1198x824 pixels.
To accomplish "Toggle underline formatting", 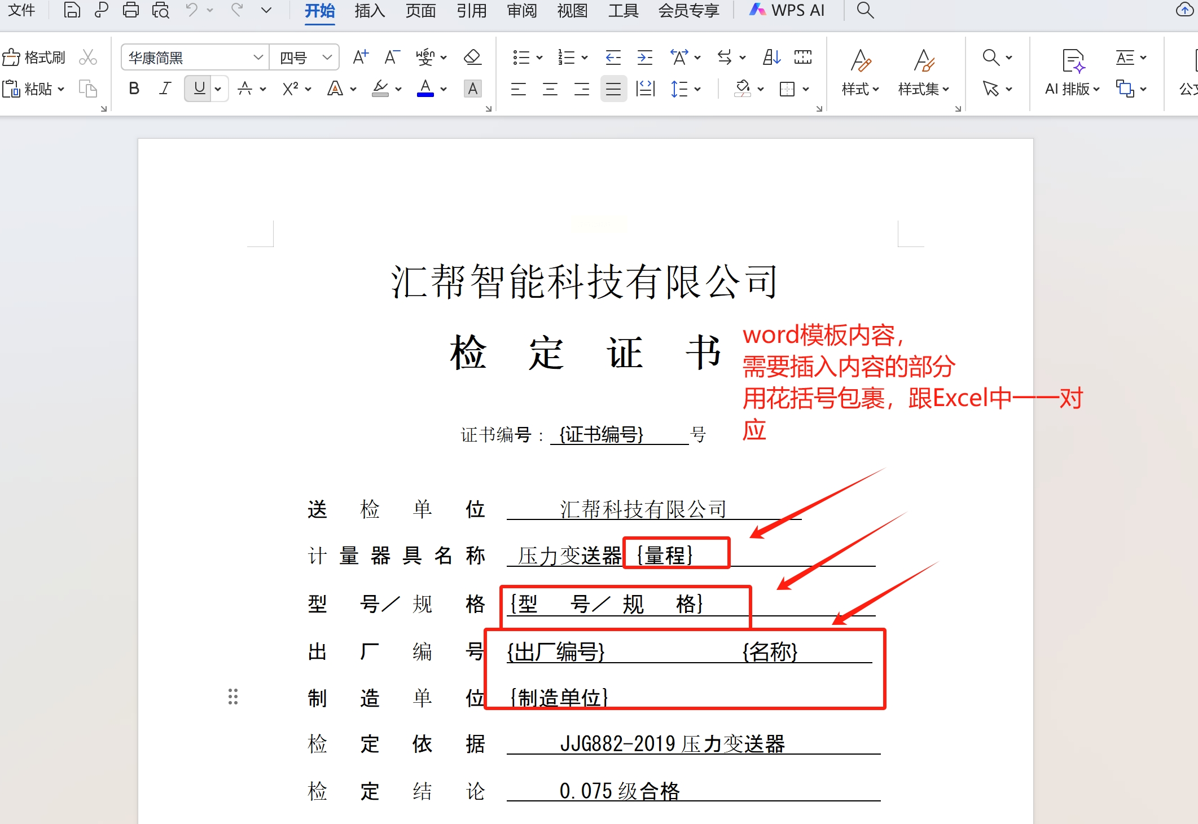I will tap(199, 89).
